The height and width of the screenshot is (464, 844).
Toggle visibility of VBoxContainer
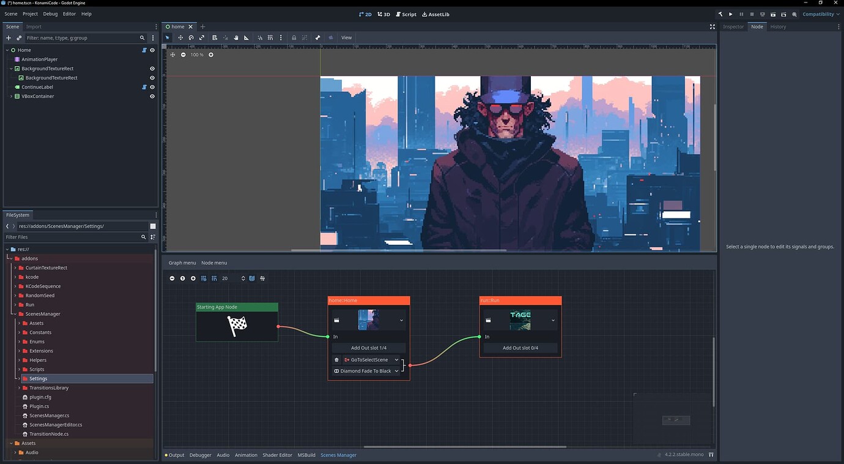[x=152, y=96]
